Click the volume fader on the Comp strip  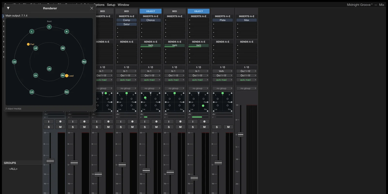pyautogui.click(x=122, y=165)
